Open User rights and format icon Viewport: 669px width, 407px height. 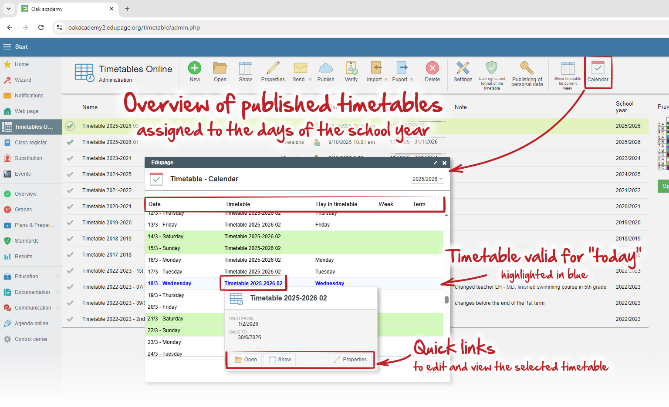click(492, 68)
